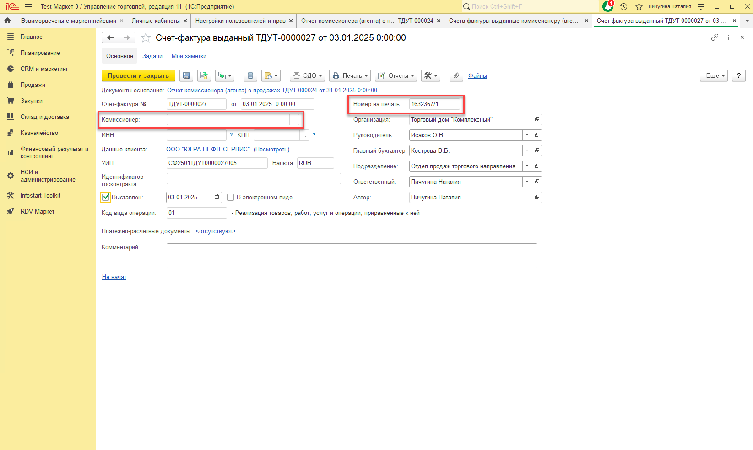753x450 pixels.
Task: Uncheck the Выставлен checkbox
Action: [x=106, y=198]
